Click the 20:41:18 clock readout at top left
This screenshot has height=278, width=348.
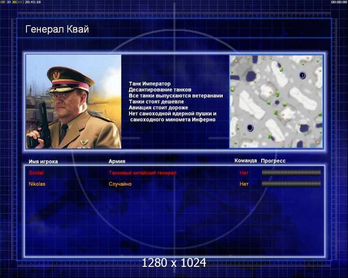tap(32, 2)
